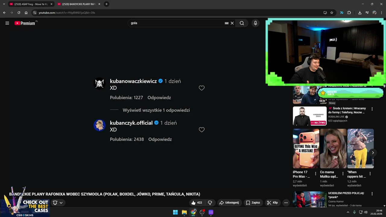Screen dimensions: 386x217
Task: Like the video (422 likes)
Action: click(x=197, y=203)
